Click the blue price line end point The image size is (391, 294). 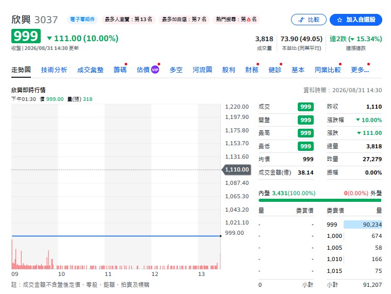pyautogui.click(x=220, y=236)
